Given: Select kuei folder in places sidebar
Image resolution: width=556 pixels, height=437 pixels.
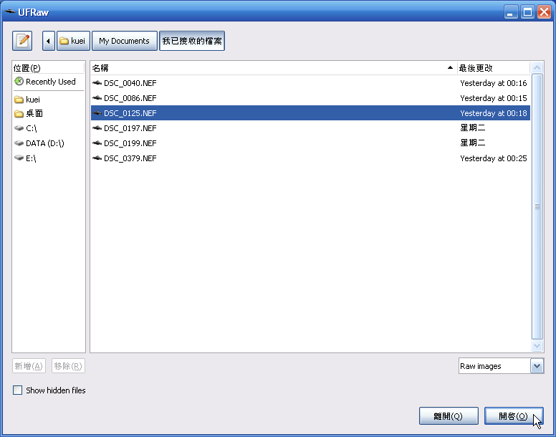Looking at the screenshot, I should (x=49, y=100).
